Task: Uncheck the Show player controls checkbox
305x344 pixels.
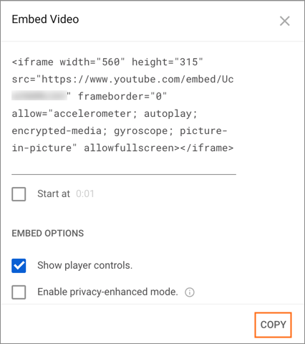Action: coord(19,266)
